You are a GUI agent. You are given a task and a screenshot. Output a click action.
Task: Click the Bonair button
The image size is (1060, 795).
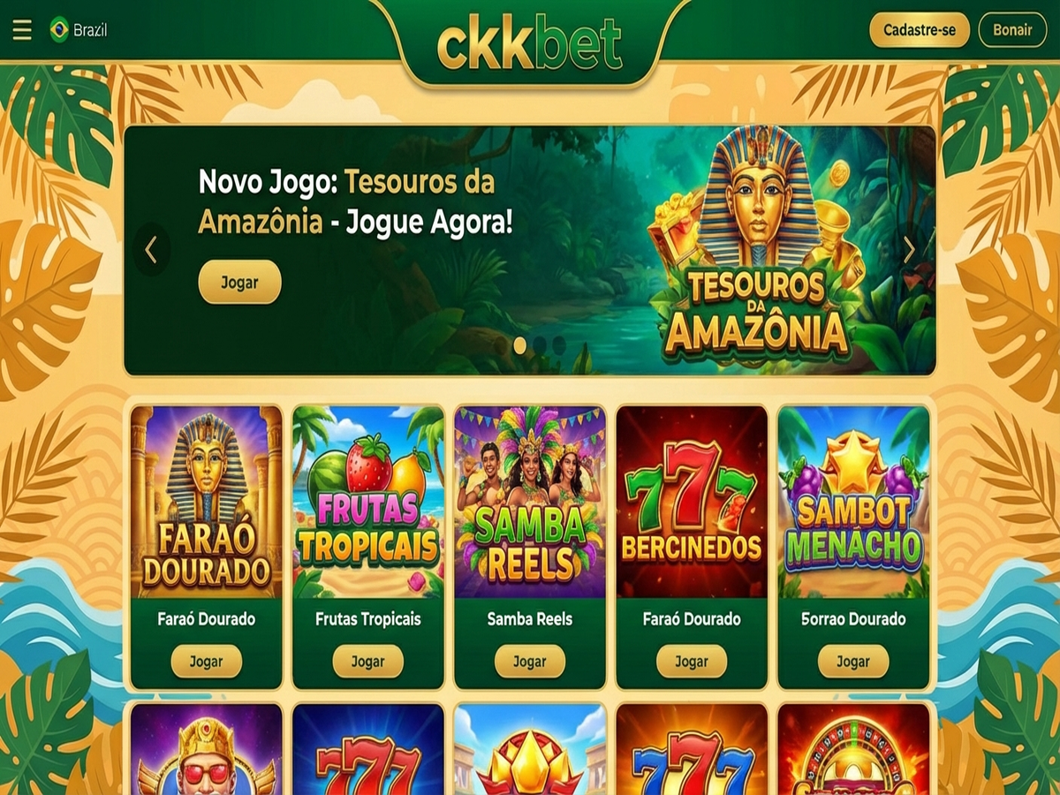pyautogui.click(x=1012, y=30)
